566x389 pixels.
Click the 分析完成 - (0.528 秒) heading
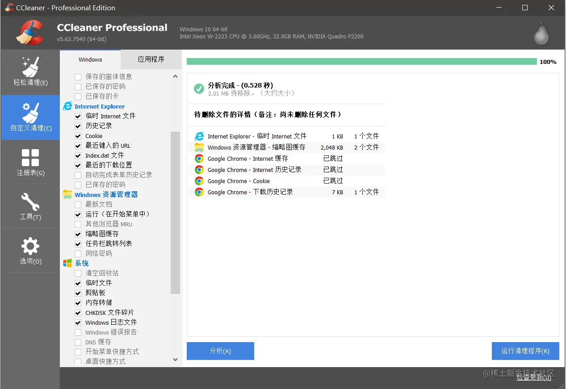point(240,85)
